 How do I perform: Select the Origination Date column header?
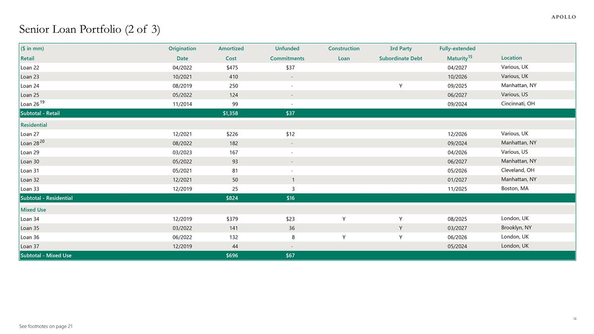182,53
